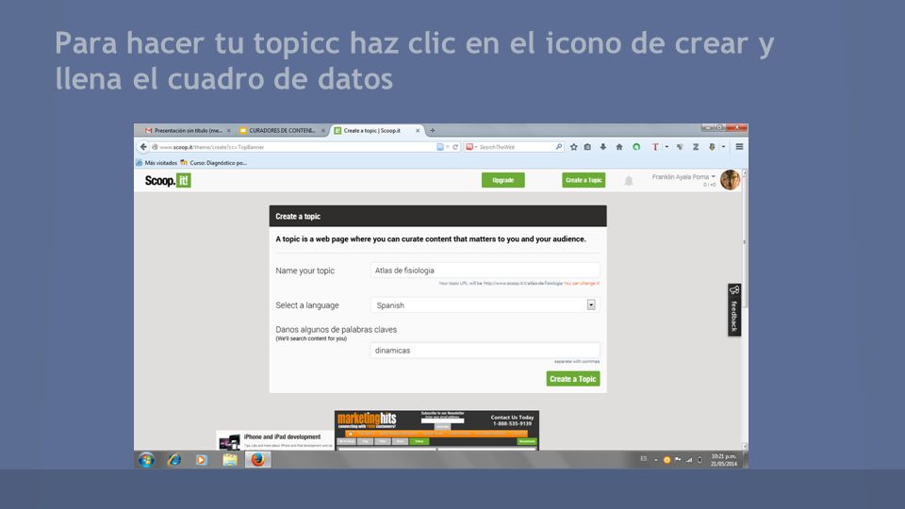Reload the page with the refresh icon
This screenshot has height=509, width=905.
455,147
